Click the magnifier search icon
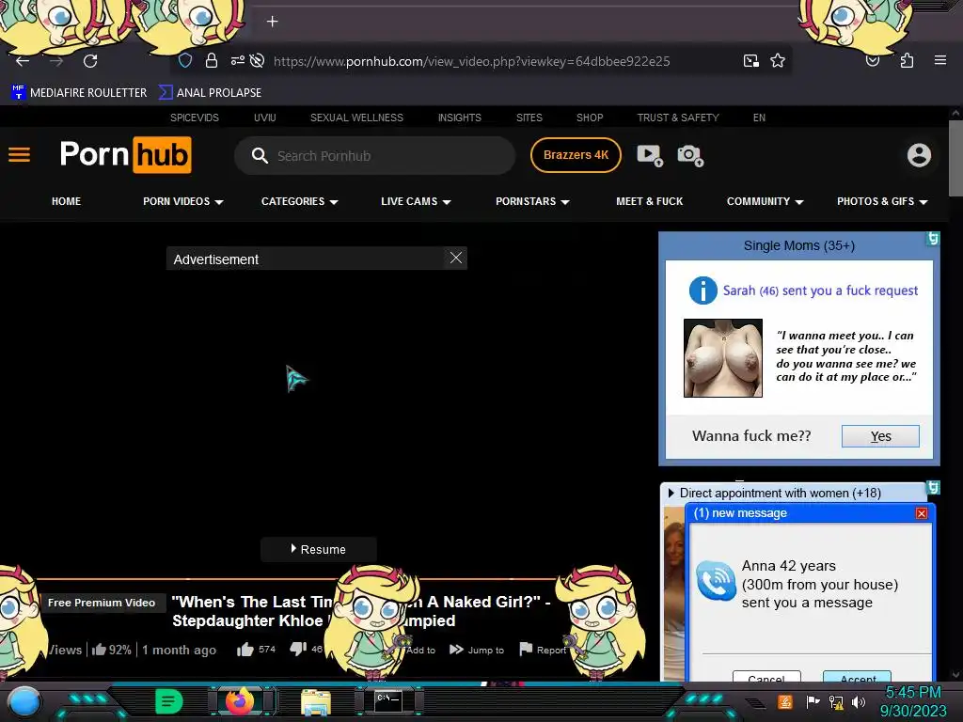This screenshot has width=963, height=722. point(260,155)
